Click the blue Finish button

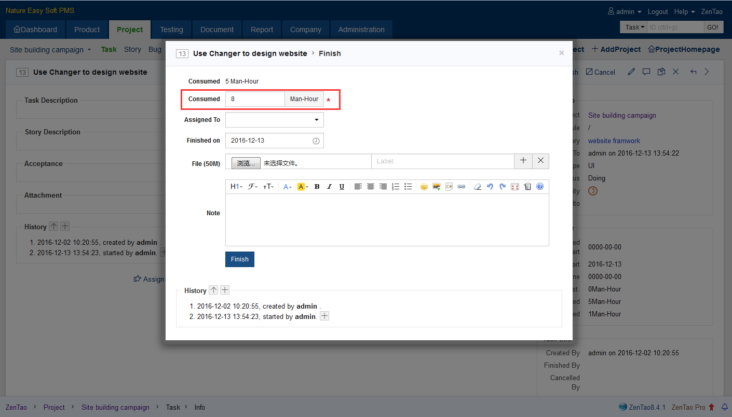tap(240, 259)
